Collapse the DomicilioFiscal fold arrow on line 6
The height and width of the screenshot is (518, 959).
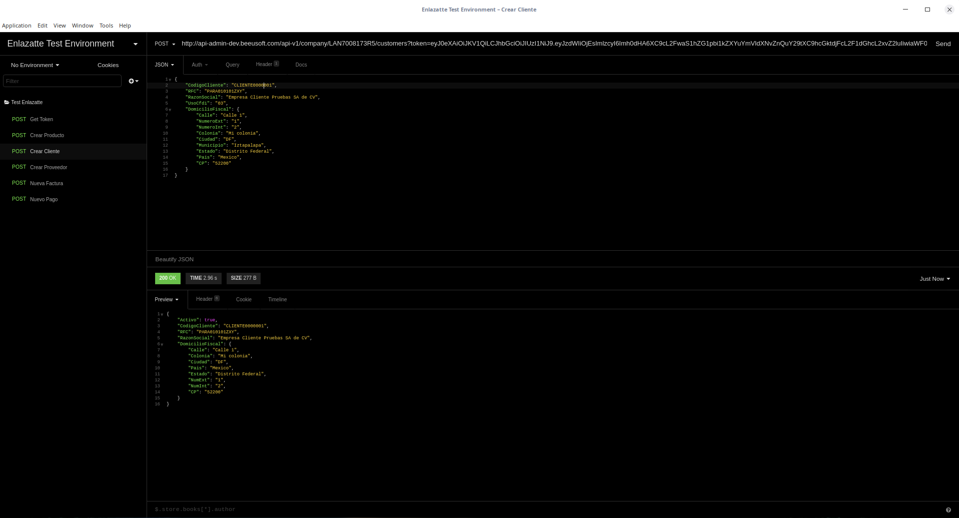click(x=170, y=109)
